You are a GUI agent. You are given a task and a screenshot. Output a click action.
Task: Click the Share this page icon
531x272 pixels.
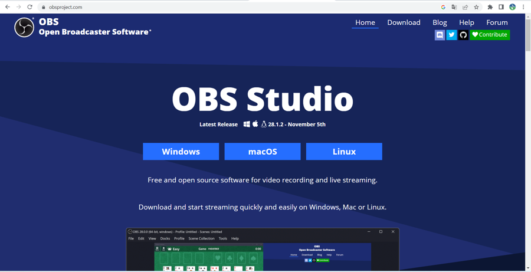pyautogui.click(x=466, y=7)
